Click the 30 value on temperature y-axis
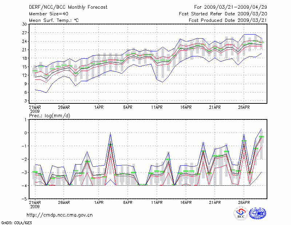The width and height of the screenshot is (291, 225). pos(24,24)
